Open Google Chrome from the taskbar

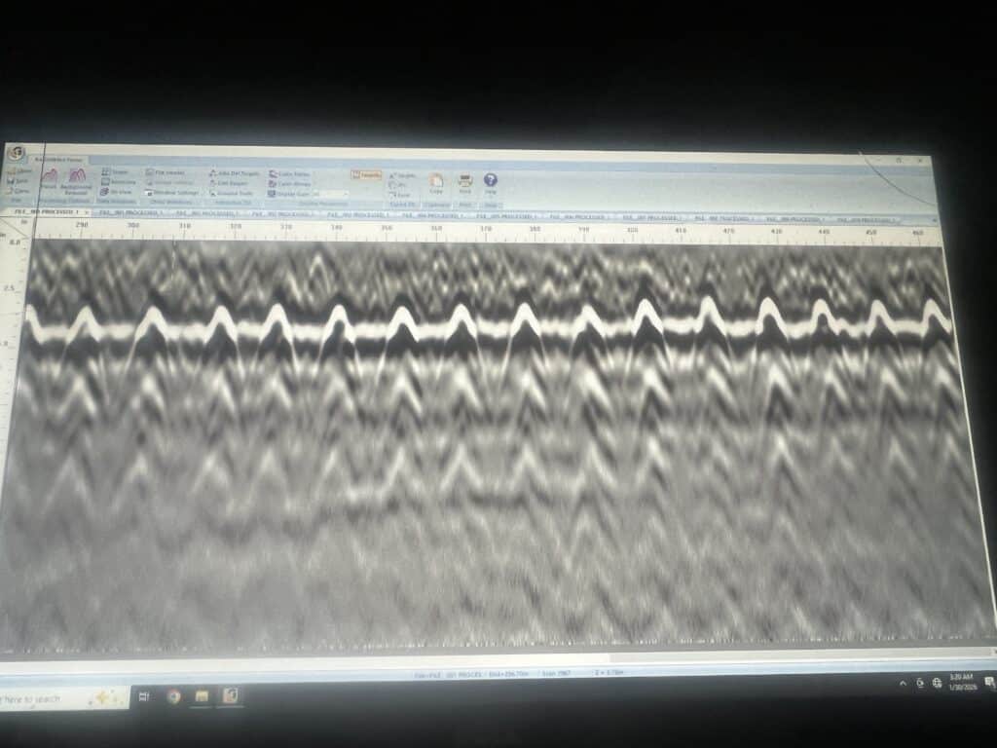pyautogui.click(x=173, y=696)
